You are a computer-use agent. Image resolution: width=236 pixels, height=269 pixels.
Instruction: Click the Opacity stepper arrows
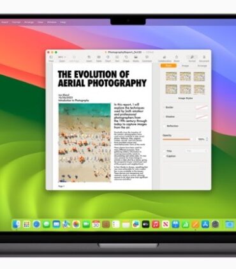point(207,139)
